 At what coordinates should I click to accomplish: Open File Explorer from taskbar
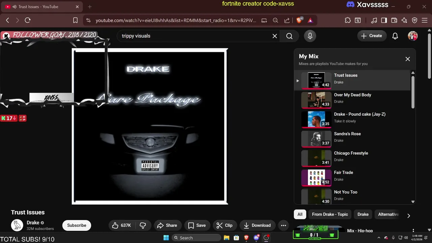click(226, 238)
